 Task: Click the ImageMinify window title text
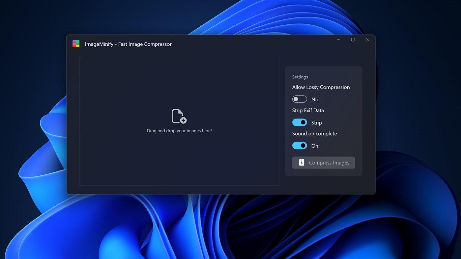tap(128, 44)
